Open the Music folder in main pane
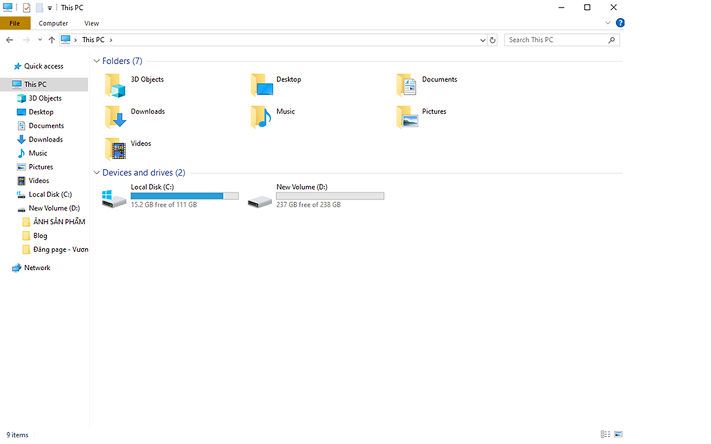 click(261, 117)
